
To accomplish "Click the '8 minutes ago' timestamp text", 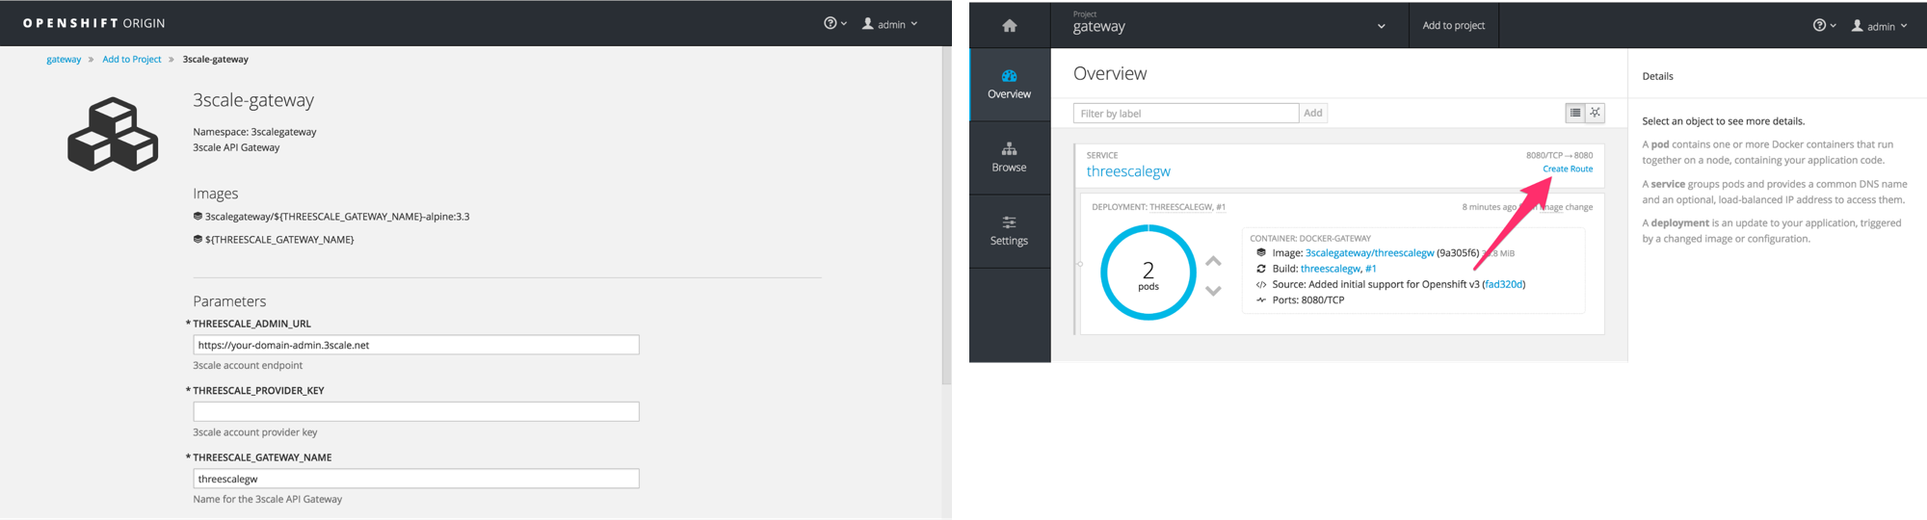I will (x=1489, y=207).
